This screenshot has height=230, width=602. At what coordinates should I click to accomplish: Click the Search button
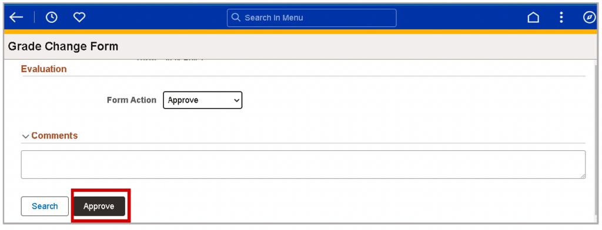(x=45, y=206)
